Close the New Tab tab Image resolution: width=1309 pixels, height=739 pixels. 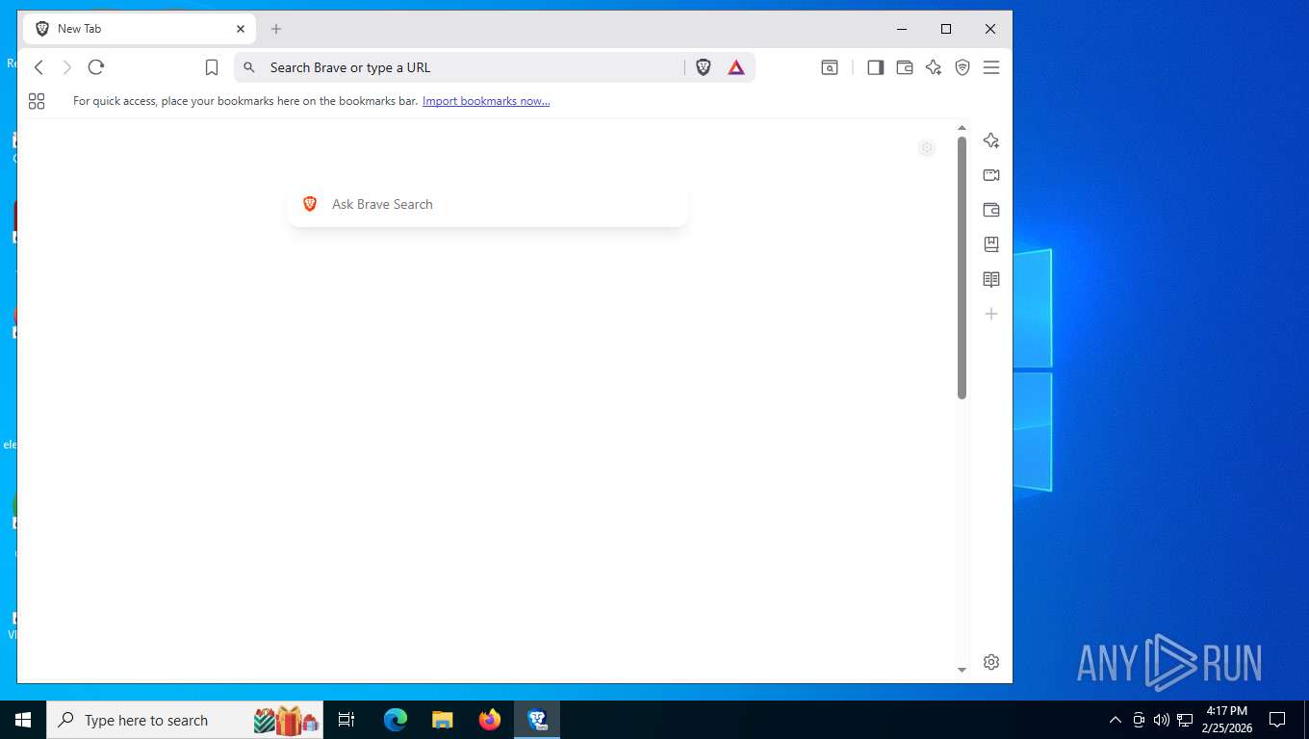click(x=241, y=29)
